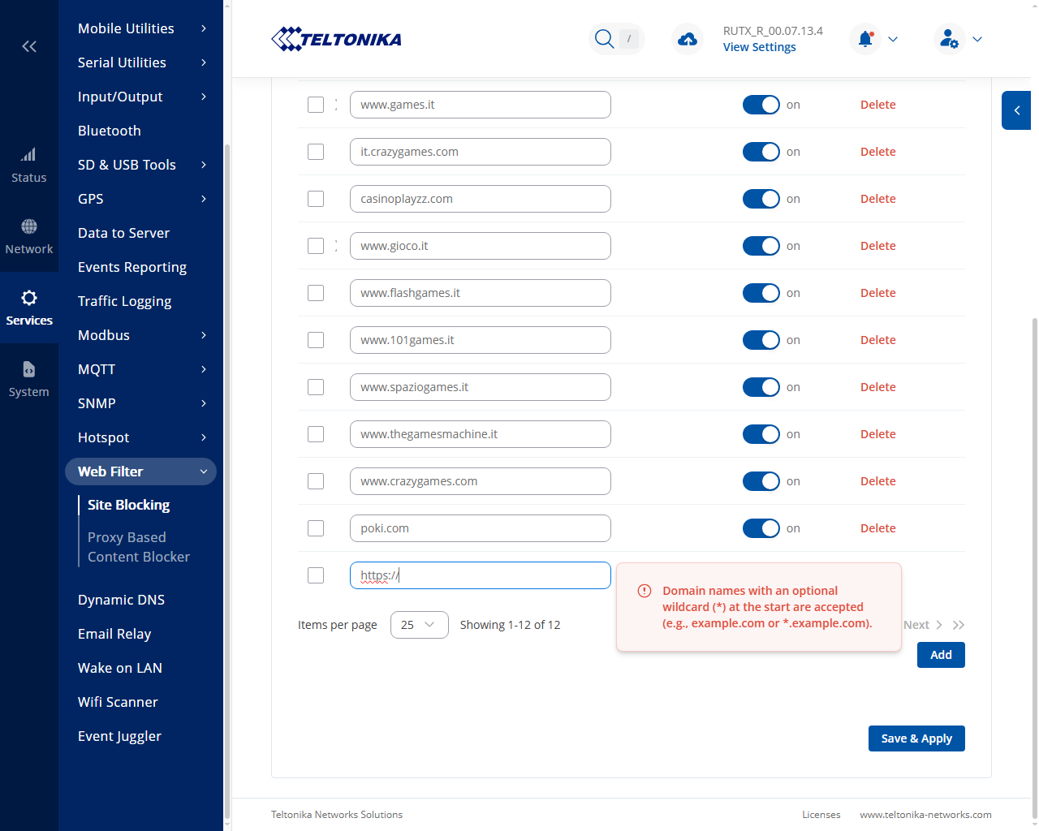Expand the Hotspot submenu

[142, 437]
